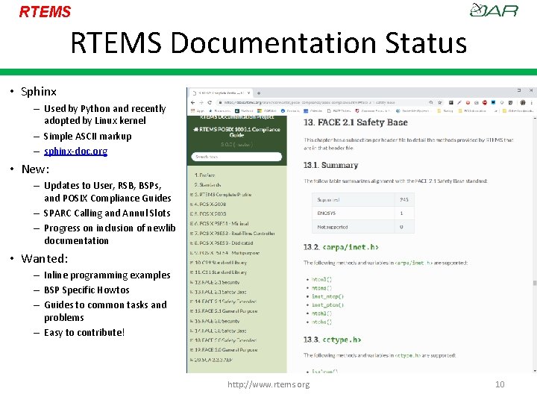Click the 13.3 <ctype.h> heading
Screen dimensions: 537x403
[x=332, y=340]
